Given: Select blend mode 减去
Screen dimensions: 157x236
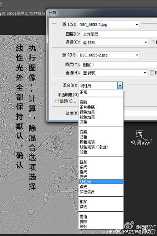Looking at the screenshot, I should click(101, 207).
